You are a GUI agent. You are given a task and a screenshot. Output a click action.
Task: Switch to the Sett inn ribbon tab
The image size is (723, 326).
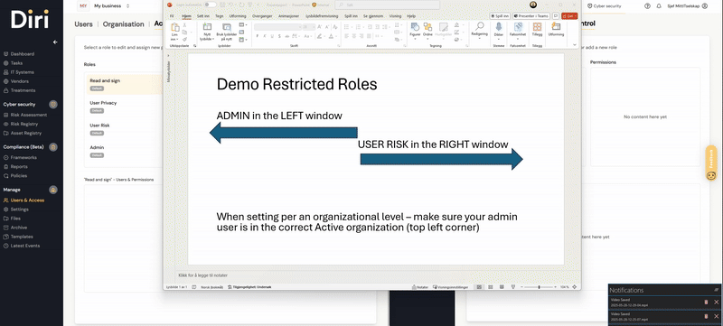[x=202, y=15]
